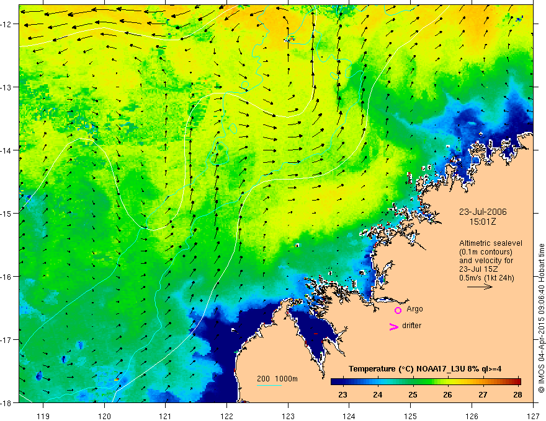
Task: Click the longitude 120 axis label
Action: tap(104, 416)
